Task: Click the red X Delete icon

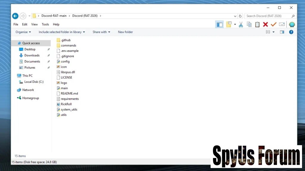Action: 265,25
